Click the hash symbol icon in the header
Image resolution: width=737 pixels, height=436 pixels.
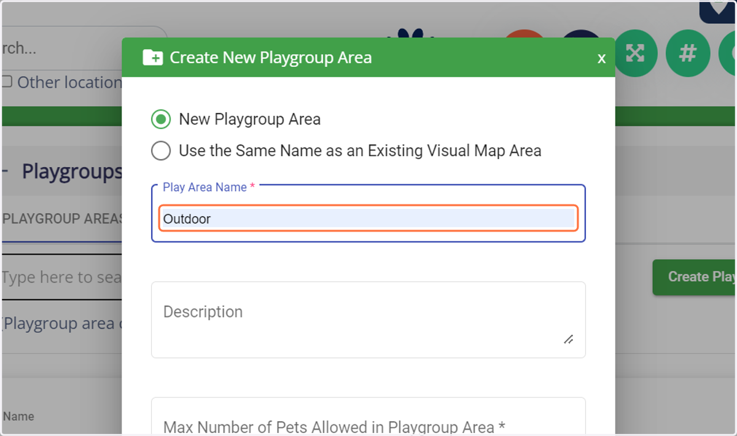coord(688,54)
